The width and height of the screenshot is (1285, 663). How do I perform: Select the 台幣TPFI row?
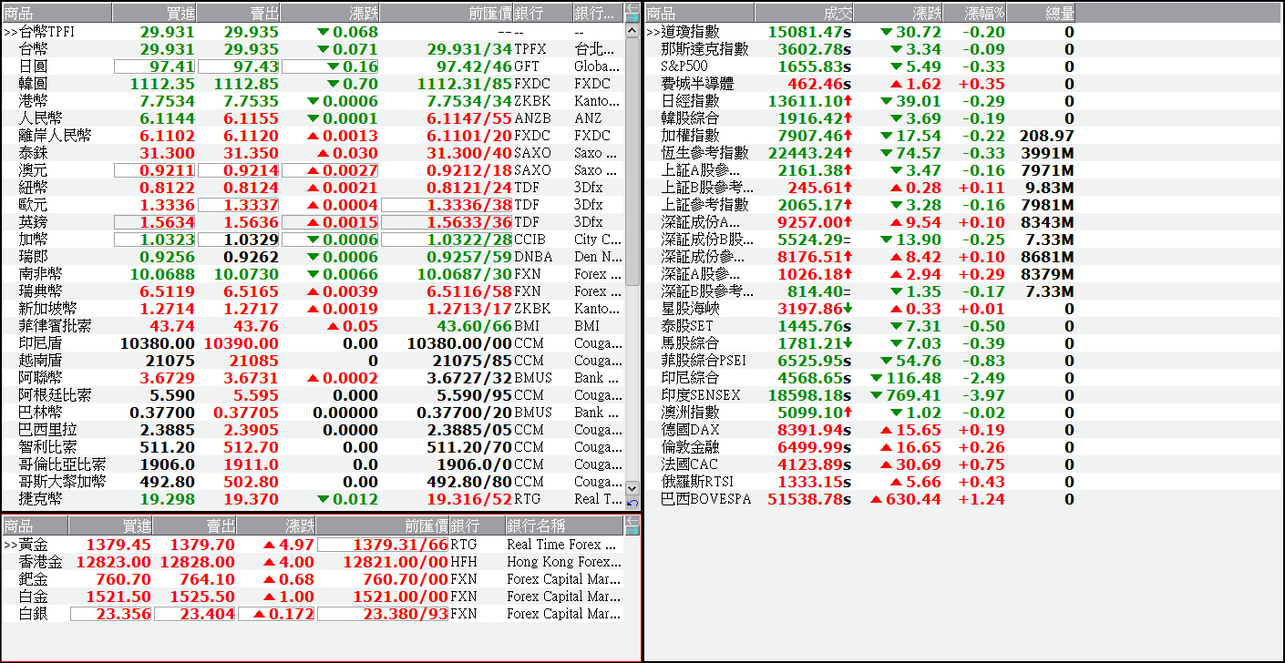pyautogui.click(x=314, y=32)
